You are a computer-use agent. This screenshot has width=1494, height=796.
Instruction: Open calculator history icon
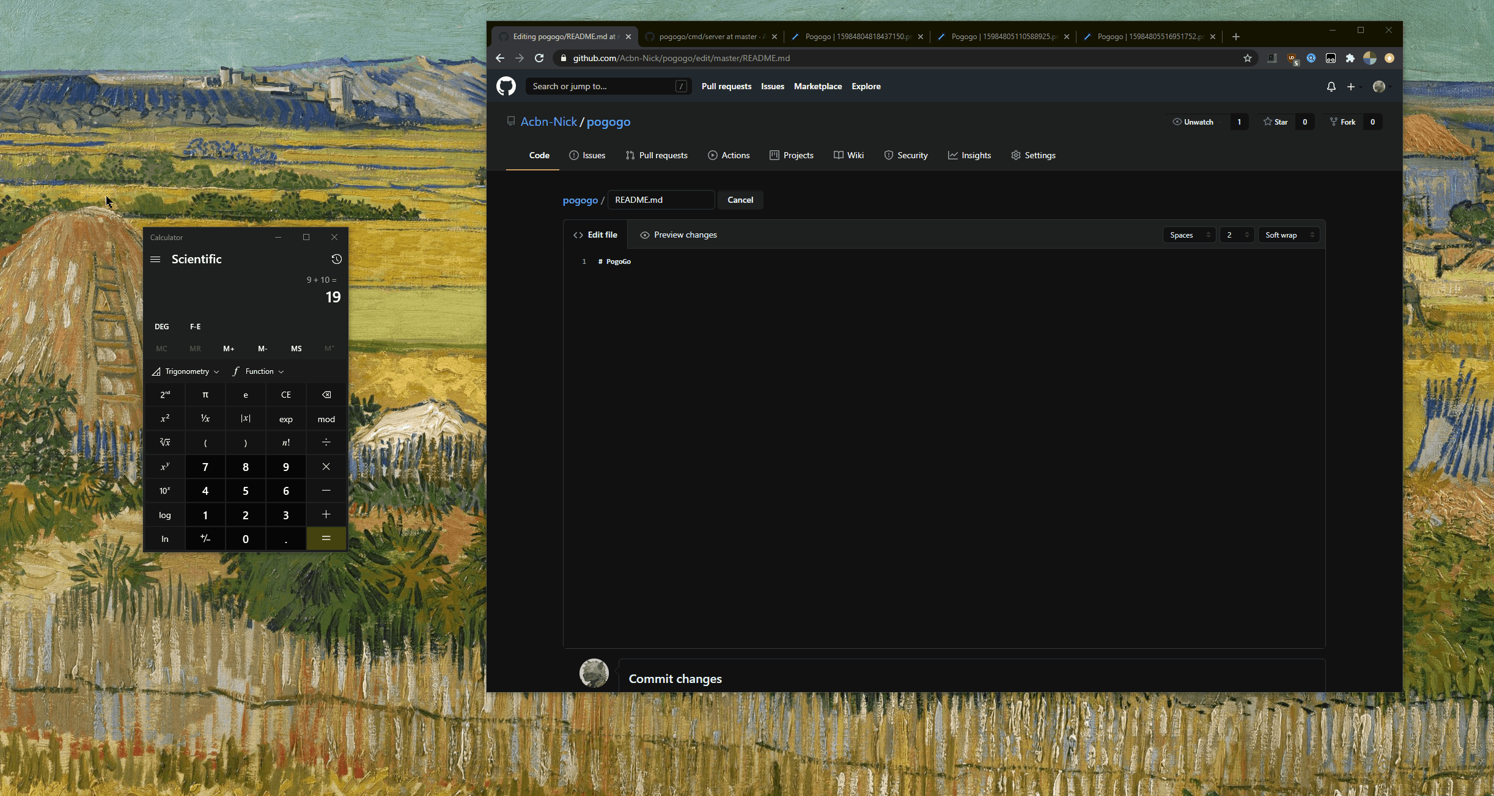point(336,259)
